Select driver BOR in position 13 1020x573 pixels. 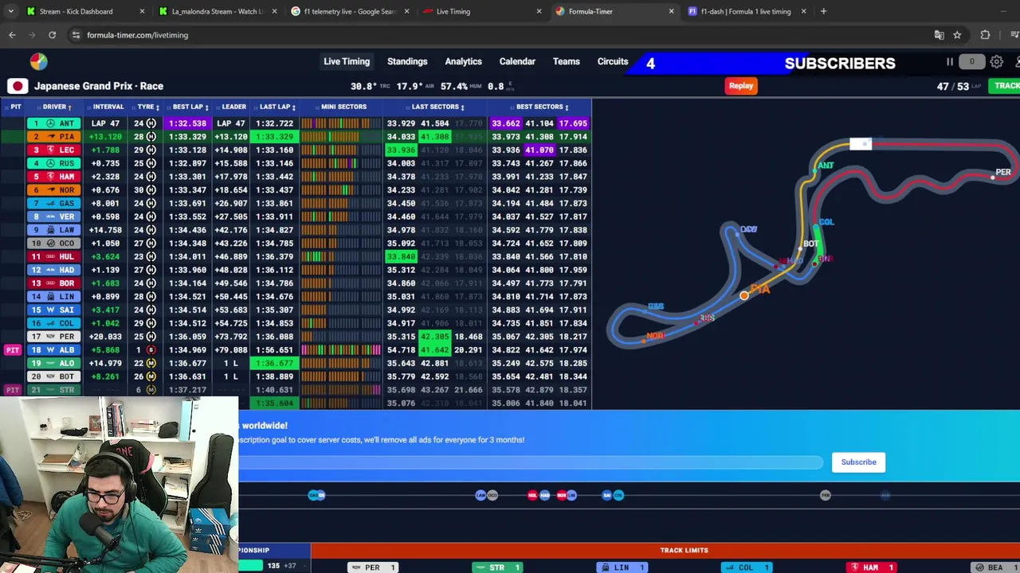pyautogui.click(x=53, y=283)
